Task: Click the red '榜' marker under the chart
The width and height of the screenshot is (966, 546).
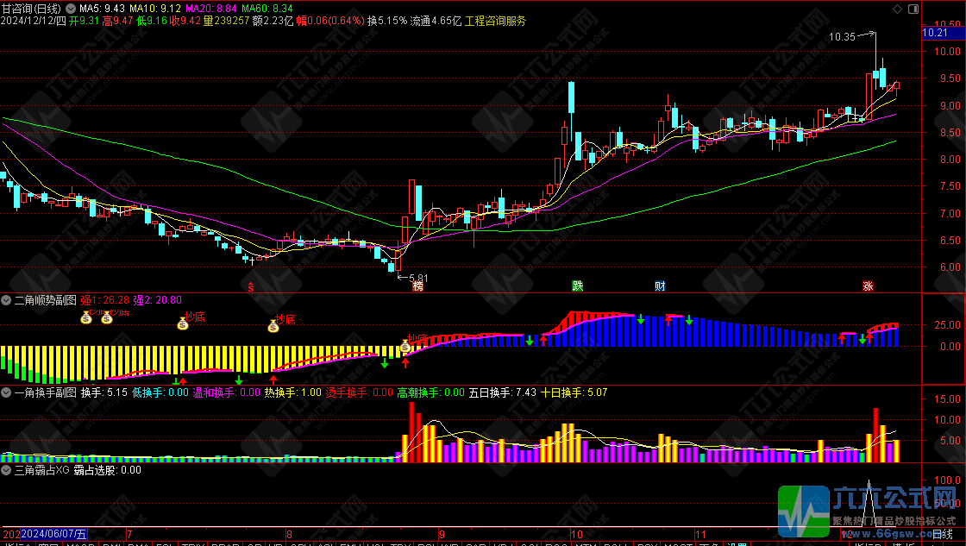Action: pyautogui.click(x=418, y=286)
